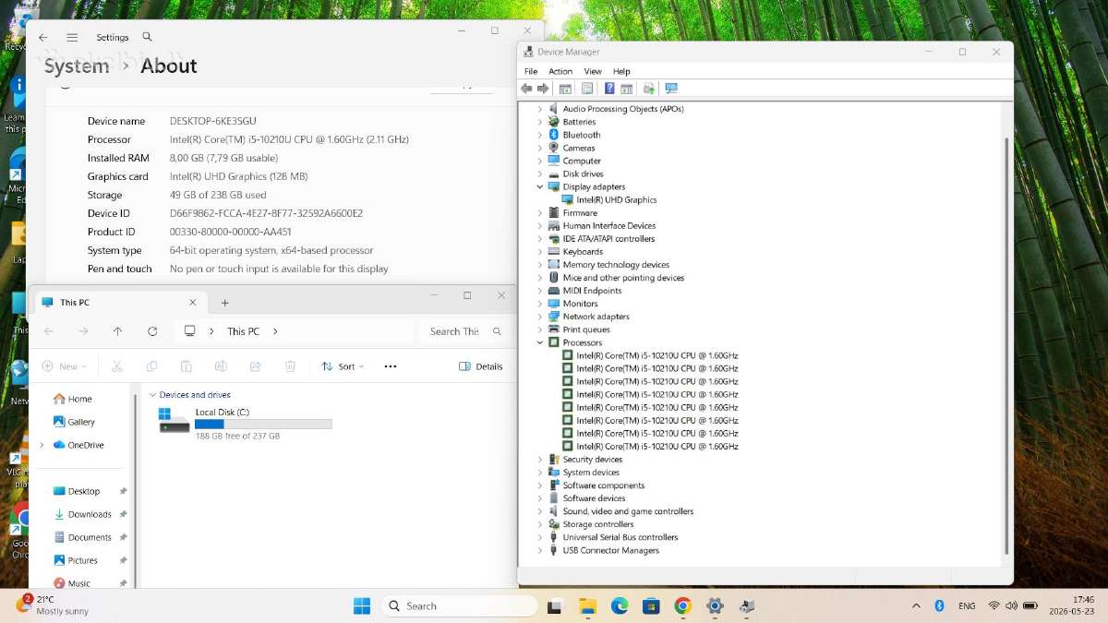Open Windows Start menu
Image resolution: width=1108 pixels, height=623 pixels.
362,605
